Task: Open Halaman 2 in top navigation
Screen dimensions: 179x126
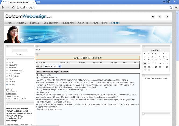Action: pos(21,23)
